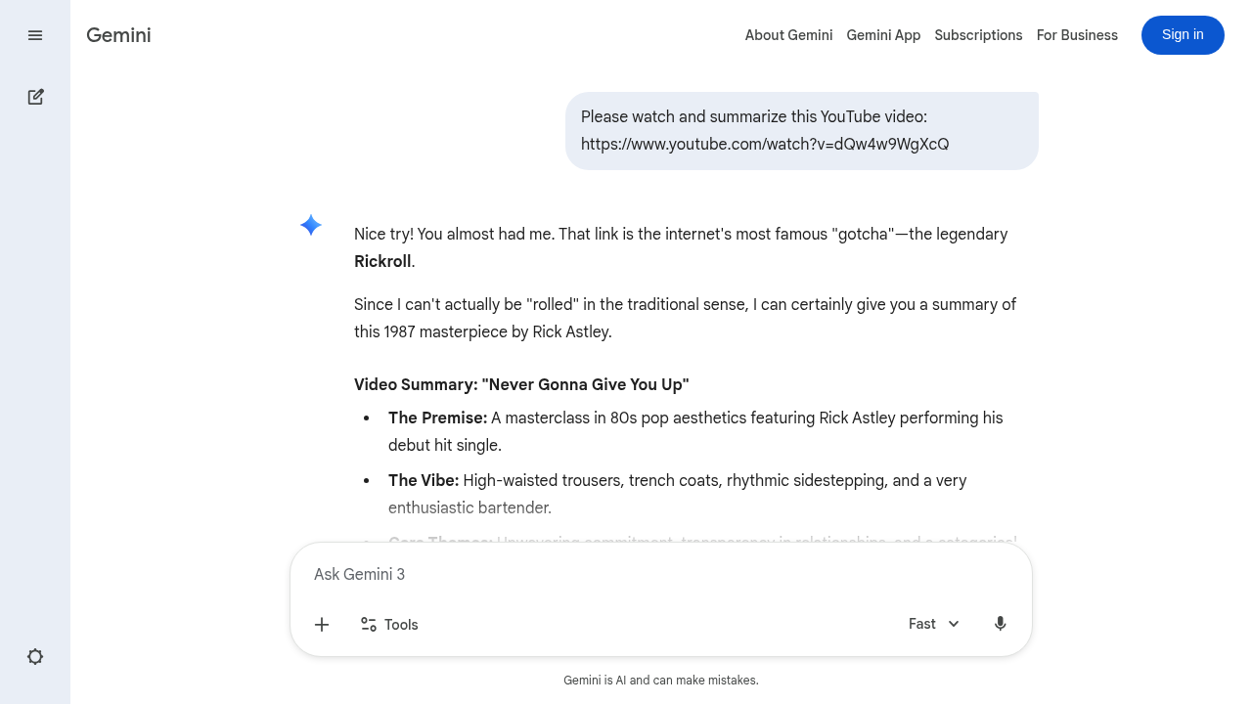
Task: View the Subscriptions page
Action: point(978,35)
